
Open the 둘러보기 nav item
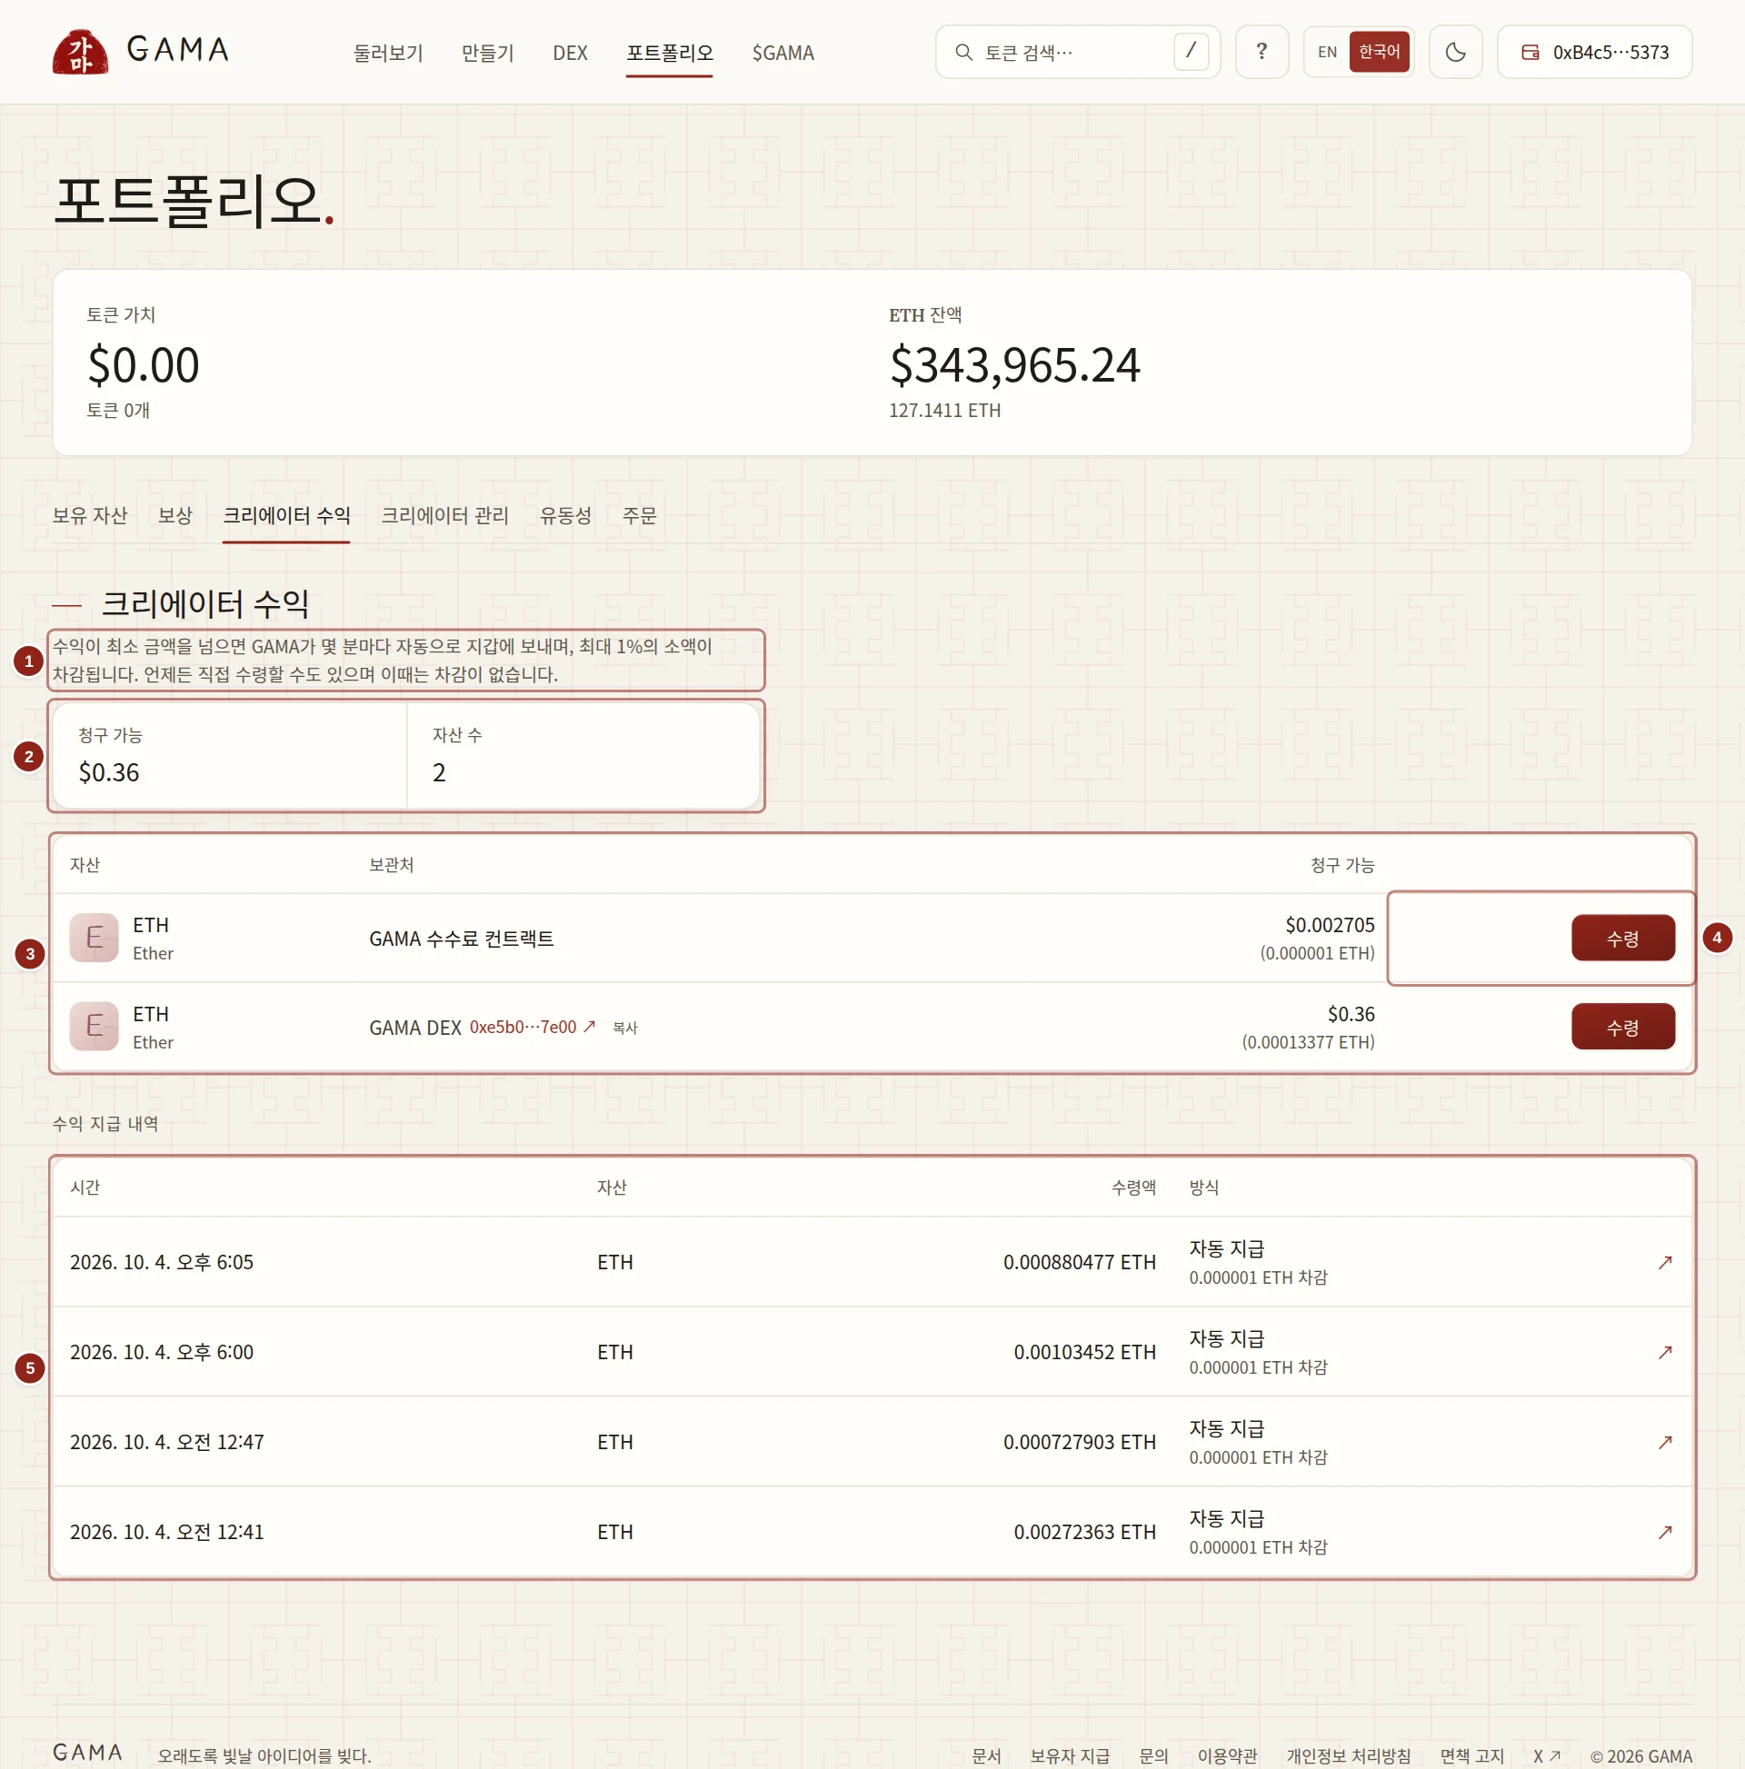(x=388, y=53)
